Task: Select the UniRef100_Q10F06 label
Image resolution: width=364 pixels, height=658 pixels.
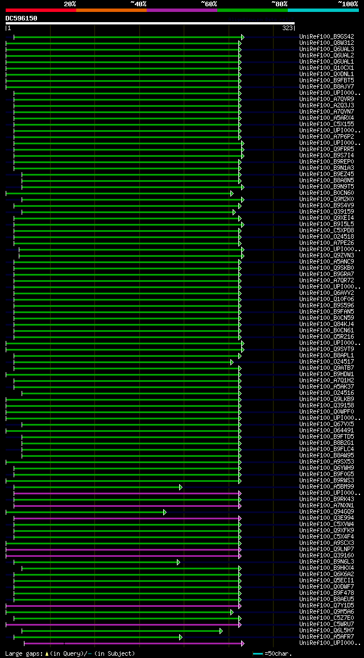Action: [x=326, y=299]
